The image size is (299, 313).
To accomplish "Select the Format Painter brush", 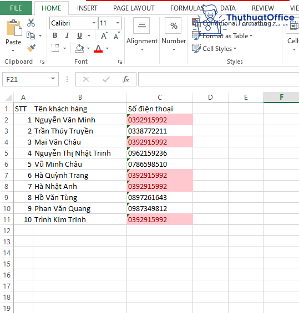I will pos(31,48).
